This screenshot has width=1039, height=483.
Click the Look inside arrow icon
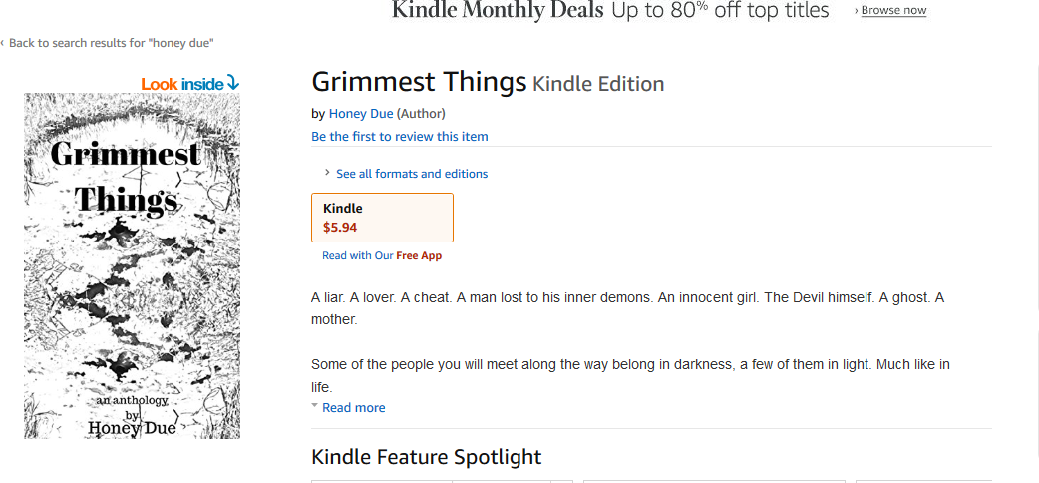(232, 83)
